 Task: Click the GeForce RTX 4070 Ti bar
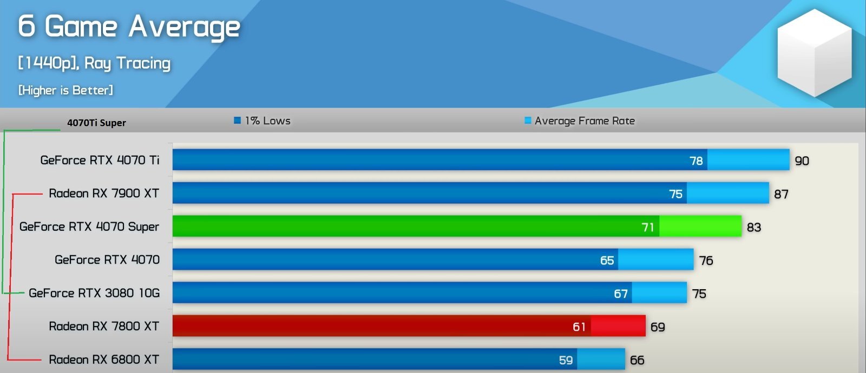click(481, 159)
